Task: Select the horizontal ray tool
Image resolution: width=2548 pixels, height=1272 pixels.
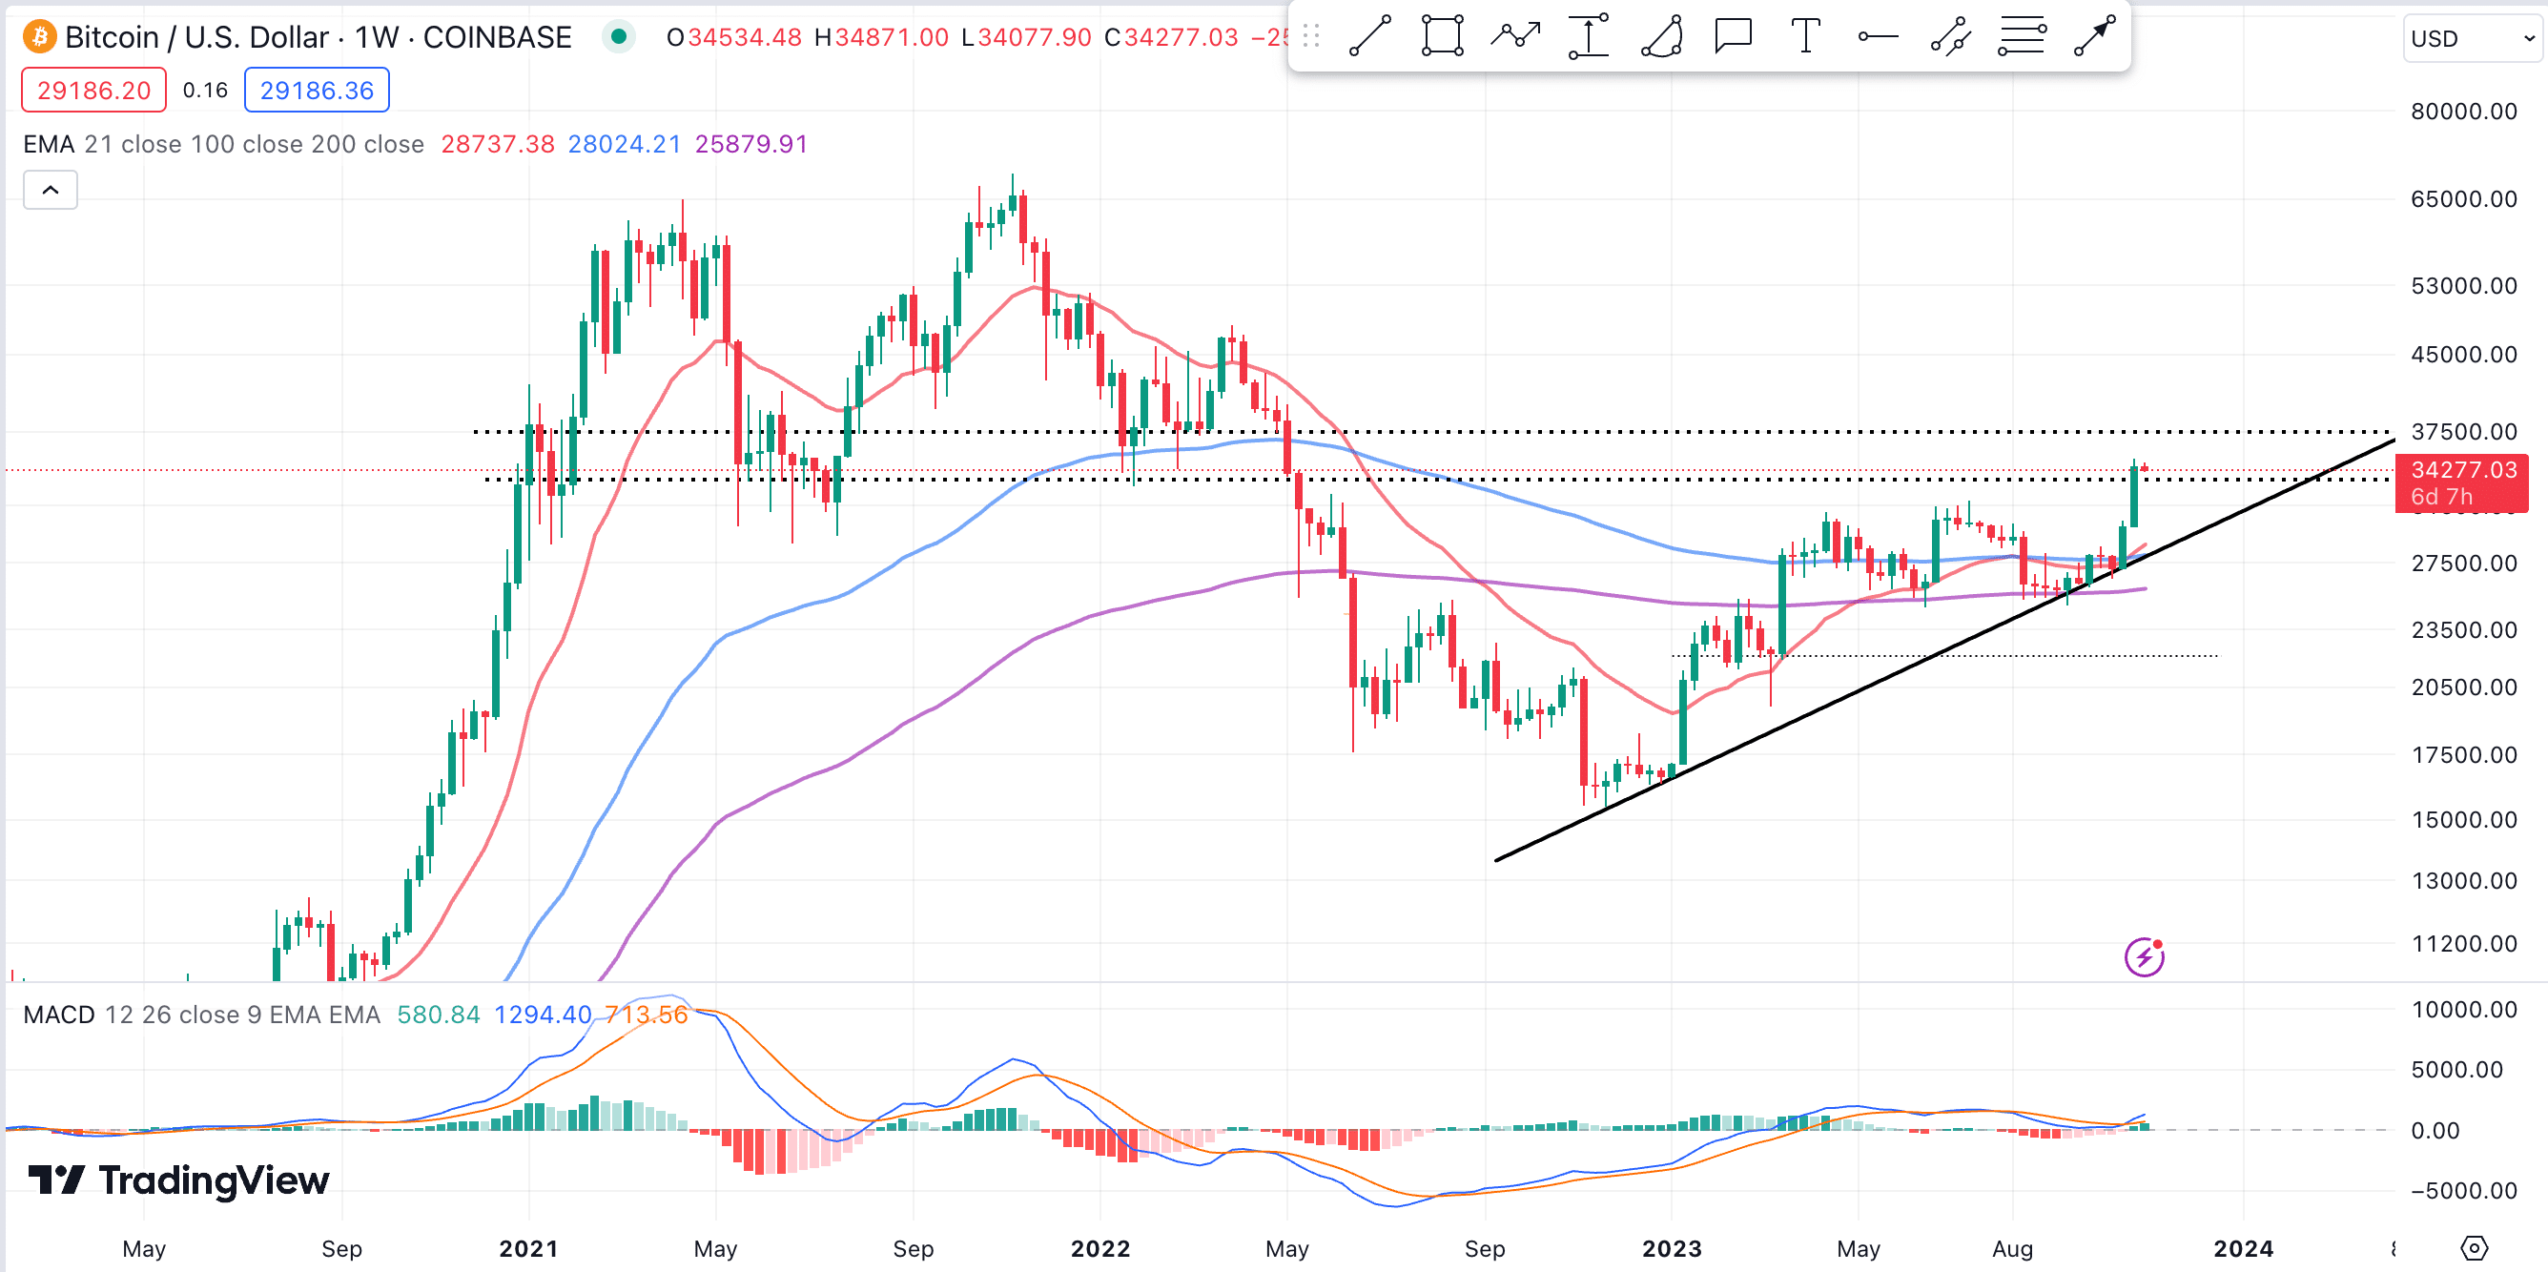Action: pyautogui.click(x=1878, y=36)
